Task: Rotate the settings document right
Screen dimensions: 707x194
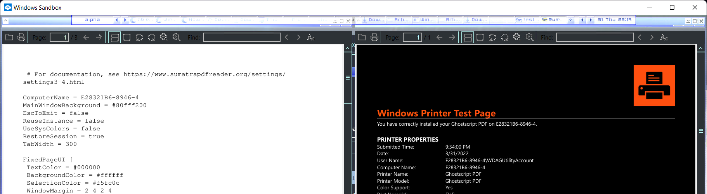Action: coord(152,37)
